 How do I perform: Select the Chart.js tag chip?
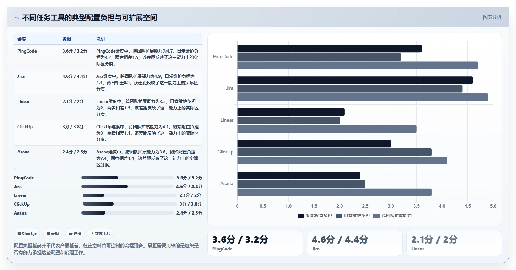(27, 233)
